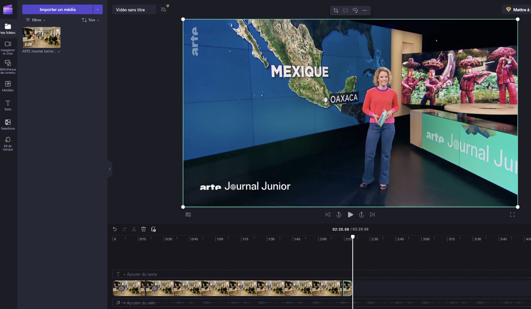
Task: Open the Clipchamp home logo
Action: click(x=8, y=9)
